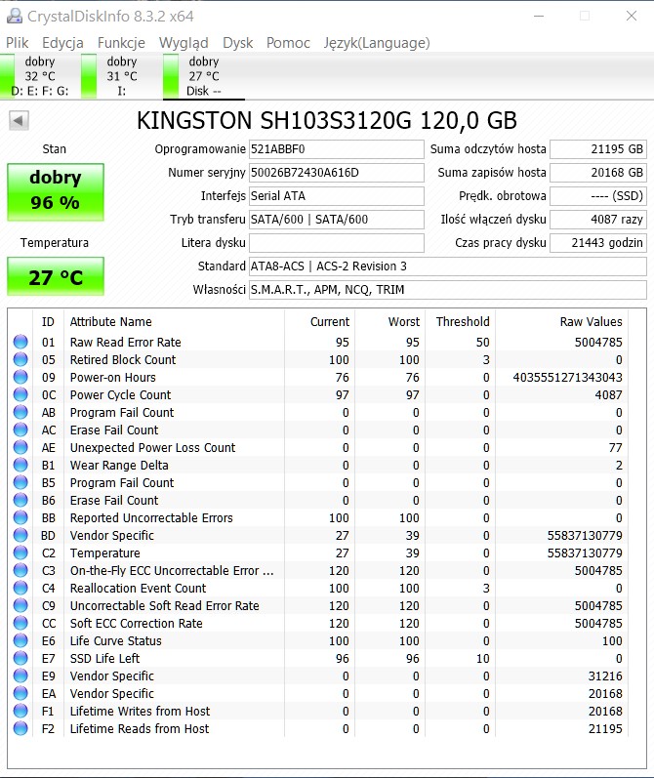Click the Standard field ATA8-ACS | ACS-2 Revision 3
The height and width of the screenshot is (778, 654).
pos(448,266)
